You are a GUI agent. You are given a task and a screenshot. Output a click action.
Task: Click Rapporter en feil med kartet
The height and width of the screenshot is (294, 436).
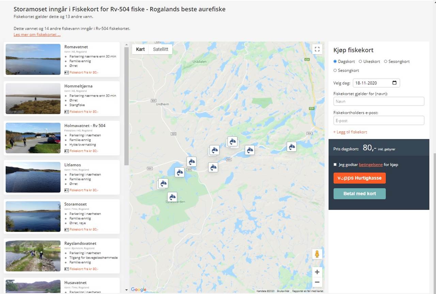click(308, 291)
